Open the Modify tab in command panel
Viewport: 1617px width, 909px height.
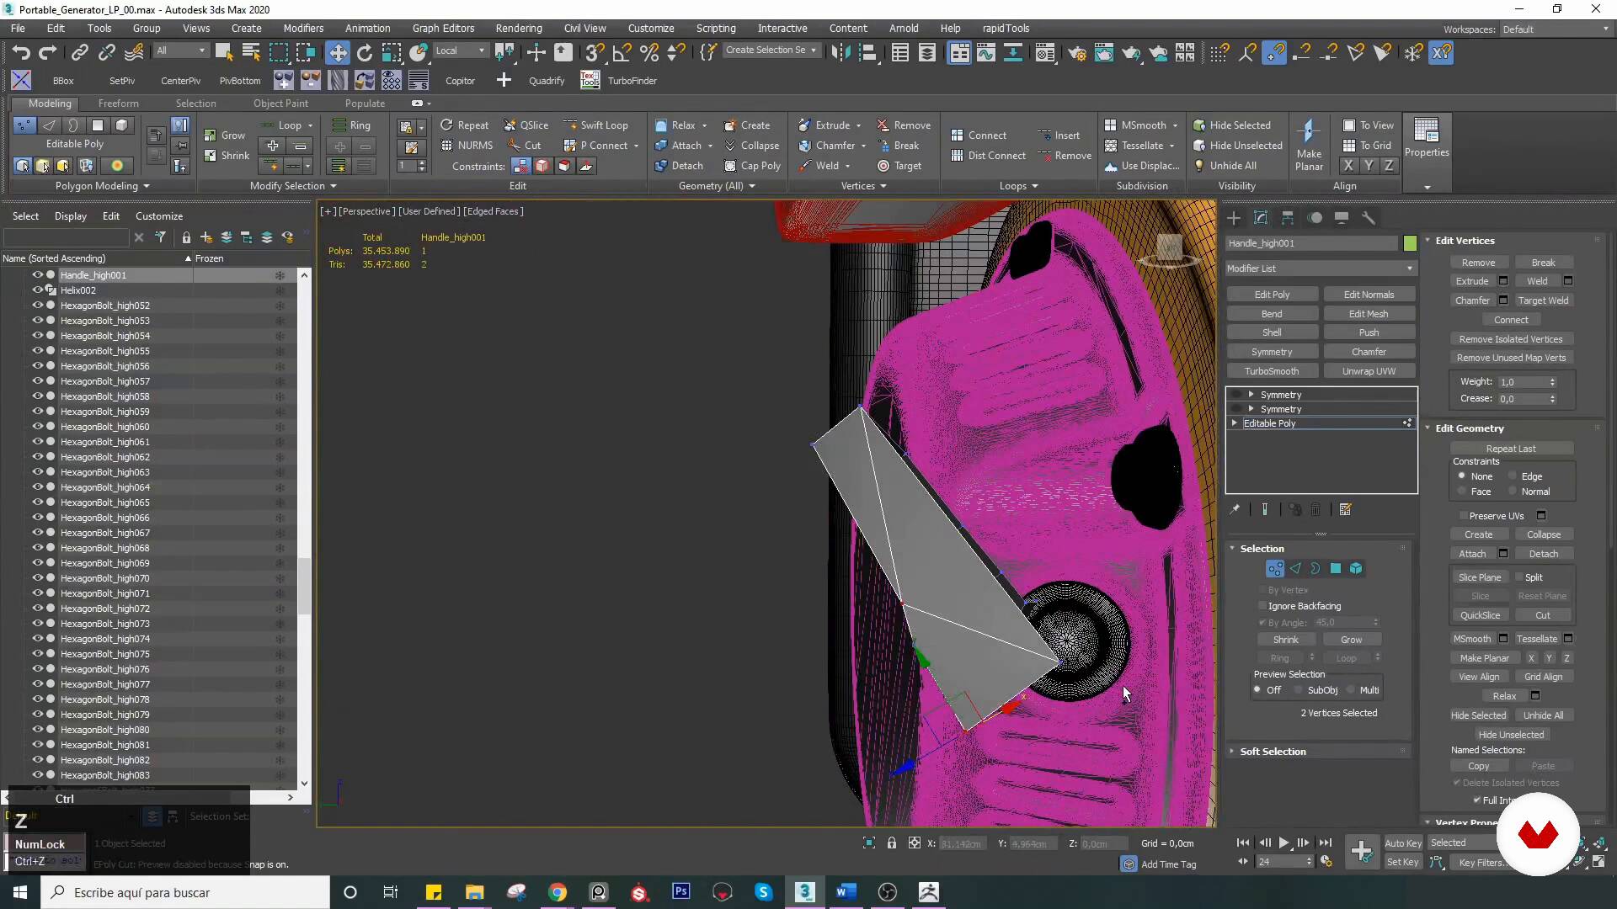pyautogui.click(x=1261, y=218)
